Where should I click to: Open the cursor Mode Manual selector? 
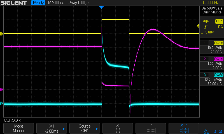(19, 128)
